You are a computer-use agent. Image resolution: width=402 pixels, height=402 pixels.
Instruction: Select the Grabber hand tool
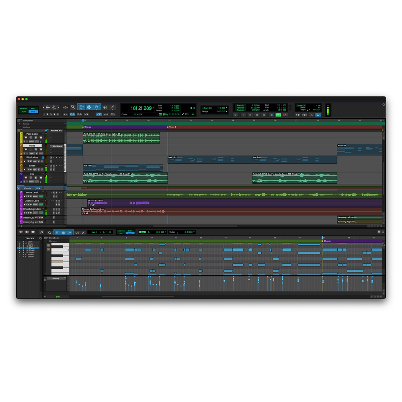[96, 107]
